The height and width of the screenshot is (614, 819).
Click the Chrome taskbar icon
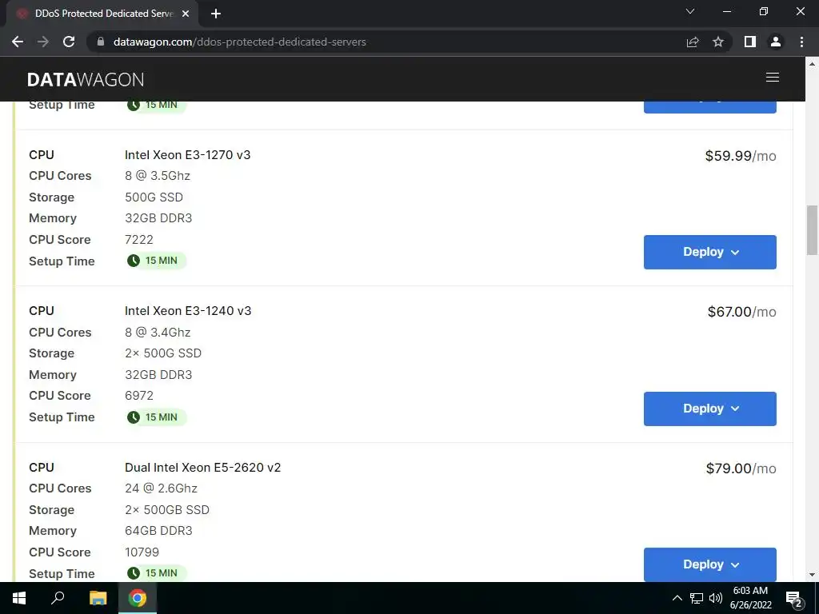point(138,598)
